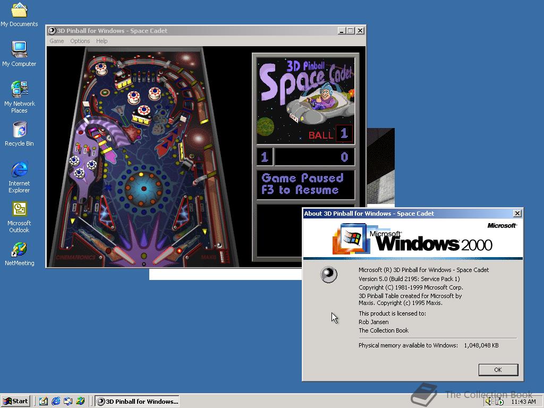Screen dimensions: 544x408
Task: Click the 3D Pinball window close button
Action: click(361, 30)
